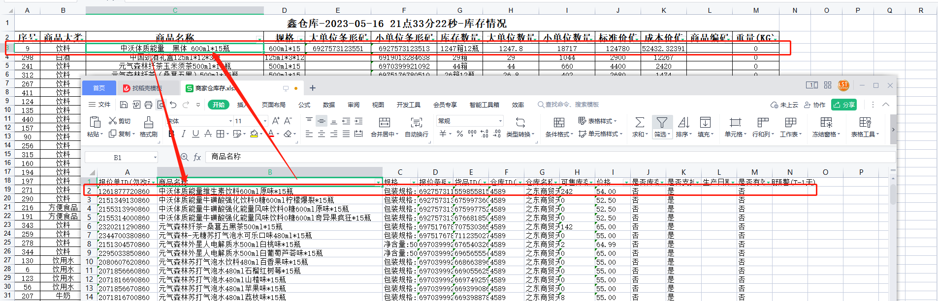Cut selection with 剪切
Viewport: 938px width, 301px height.
tap(120, 121)
